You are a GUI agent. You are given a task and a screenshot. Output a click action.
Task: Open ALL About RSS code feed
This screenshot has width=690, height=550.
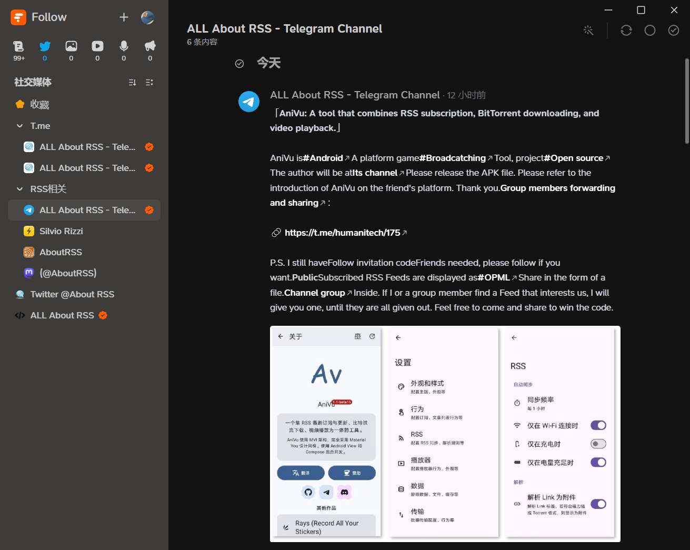[x=84, y=315]
